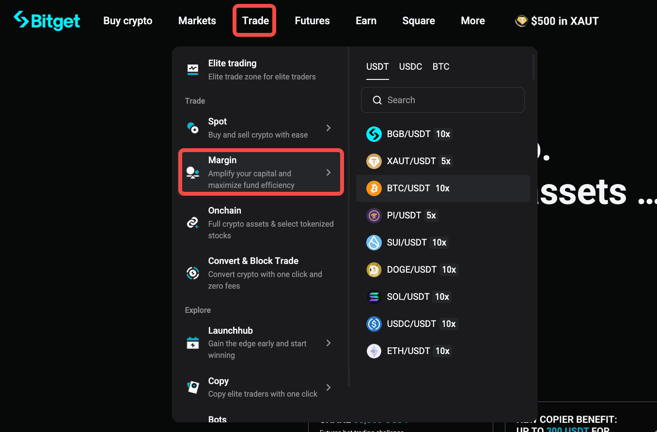Screen dimensions: 657x432
Task: Select the SOL coin icon
Action: (374, 297)
